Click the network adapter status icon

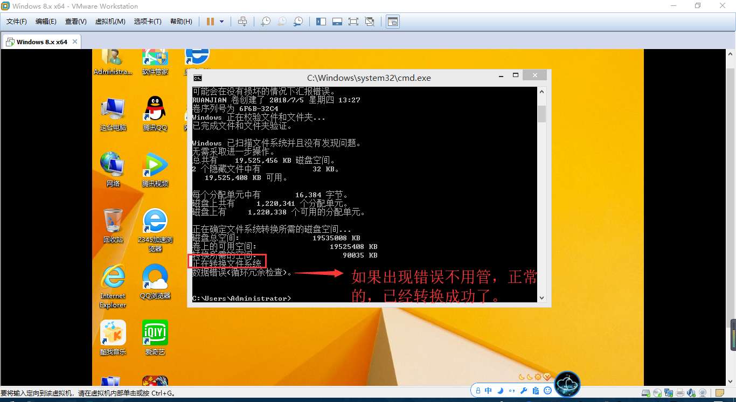tap(669, 393)
